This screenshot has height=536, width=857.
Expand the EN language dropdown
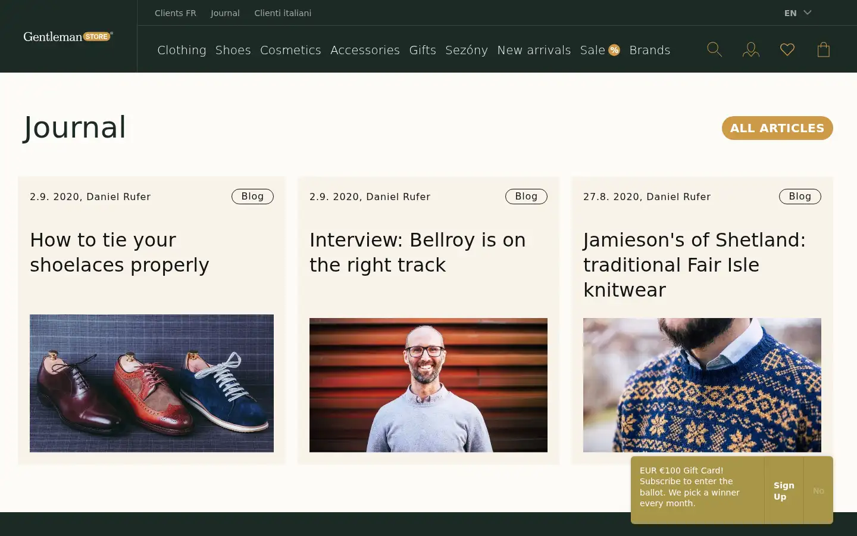pyautogui.click(x=797, y=13)
